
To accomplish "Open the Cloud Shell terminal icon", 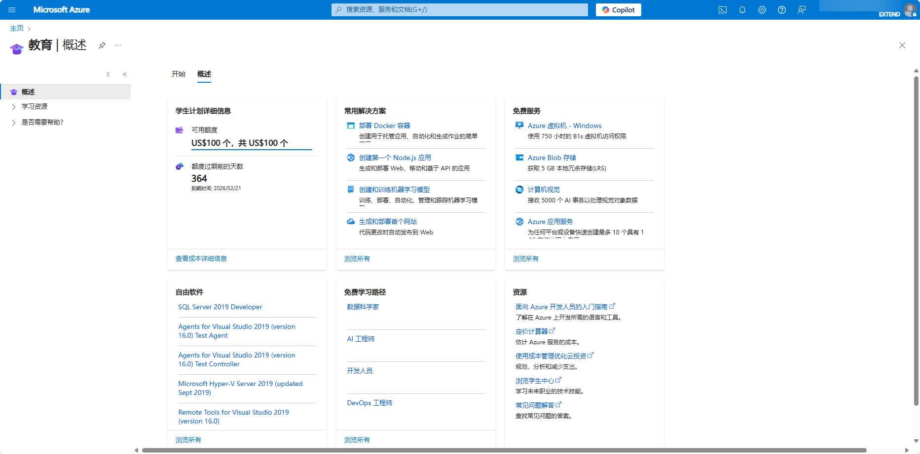I will (x=723, y=10).
